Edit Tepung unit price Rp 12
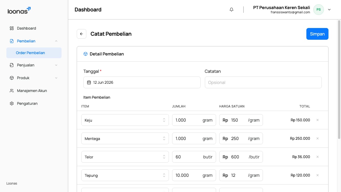Viewport: 341px width, 192px height. point(241,175)
